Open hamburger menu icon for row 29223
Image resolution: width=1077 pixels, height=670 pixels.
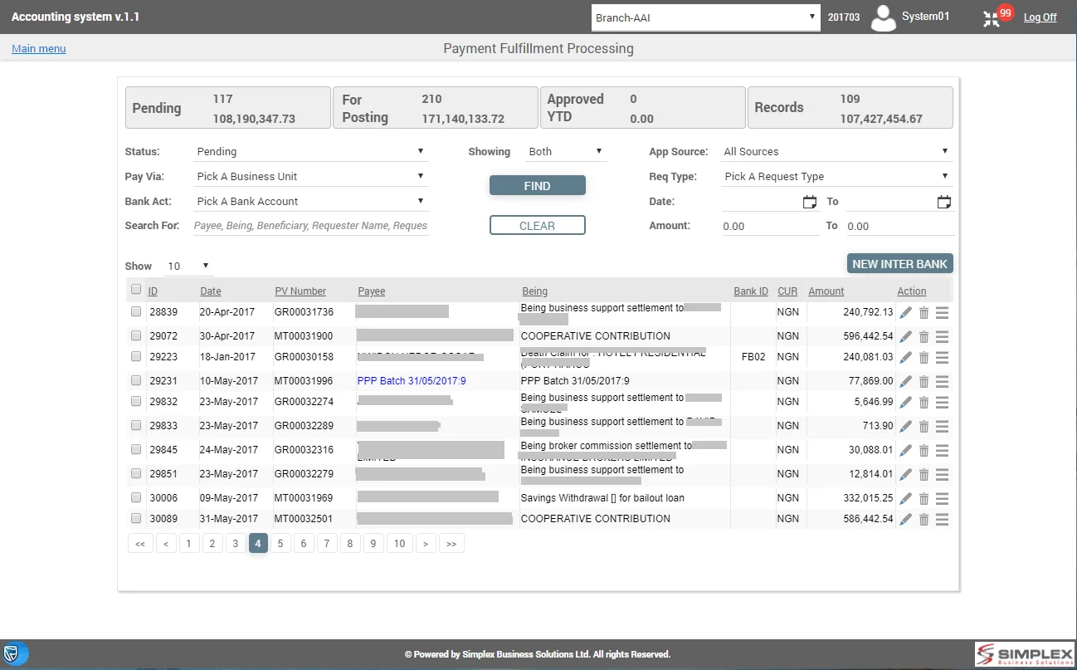point(942,357)
